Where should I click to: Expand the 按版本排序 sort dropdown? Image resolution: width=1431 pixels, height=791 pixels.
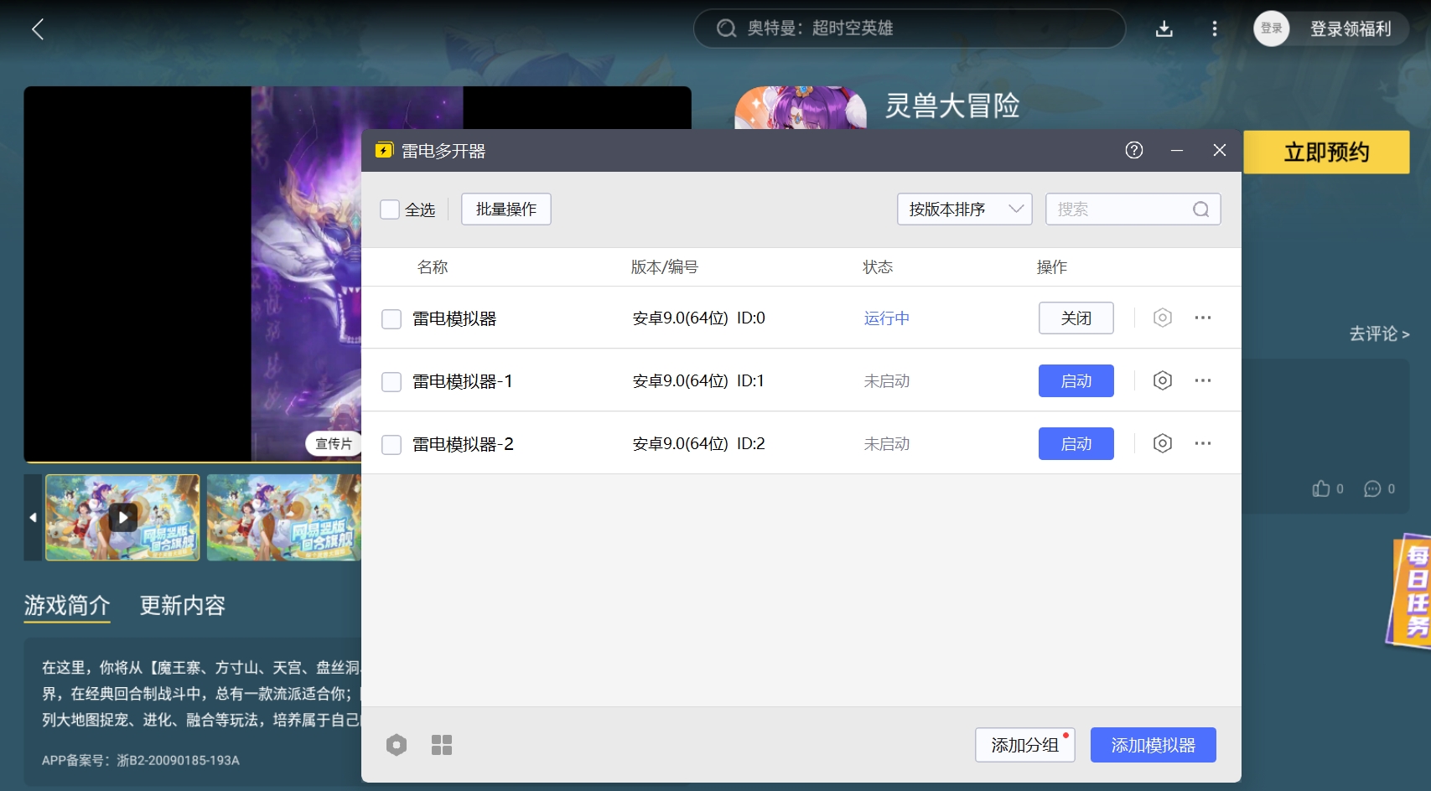coord(964,209)
